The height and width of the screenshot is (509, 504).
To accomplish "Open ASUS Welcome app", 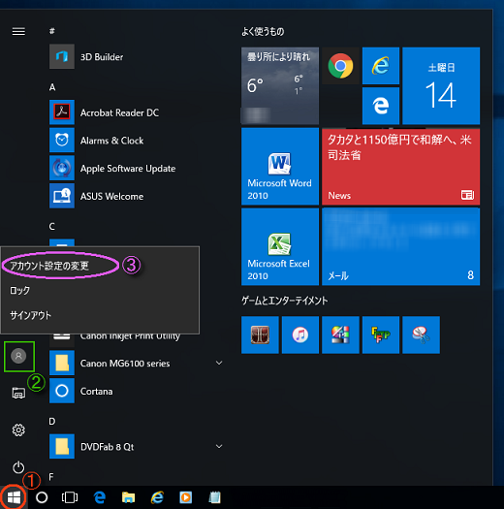I will [137, 196].
